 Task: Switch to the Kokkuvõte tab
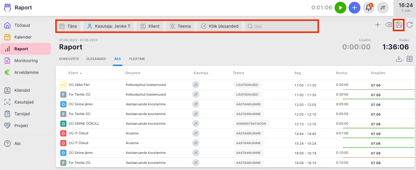(x=69, y=59)
